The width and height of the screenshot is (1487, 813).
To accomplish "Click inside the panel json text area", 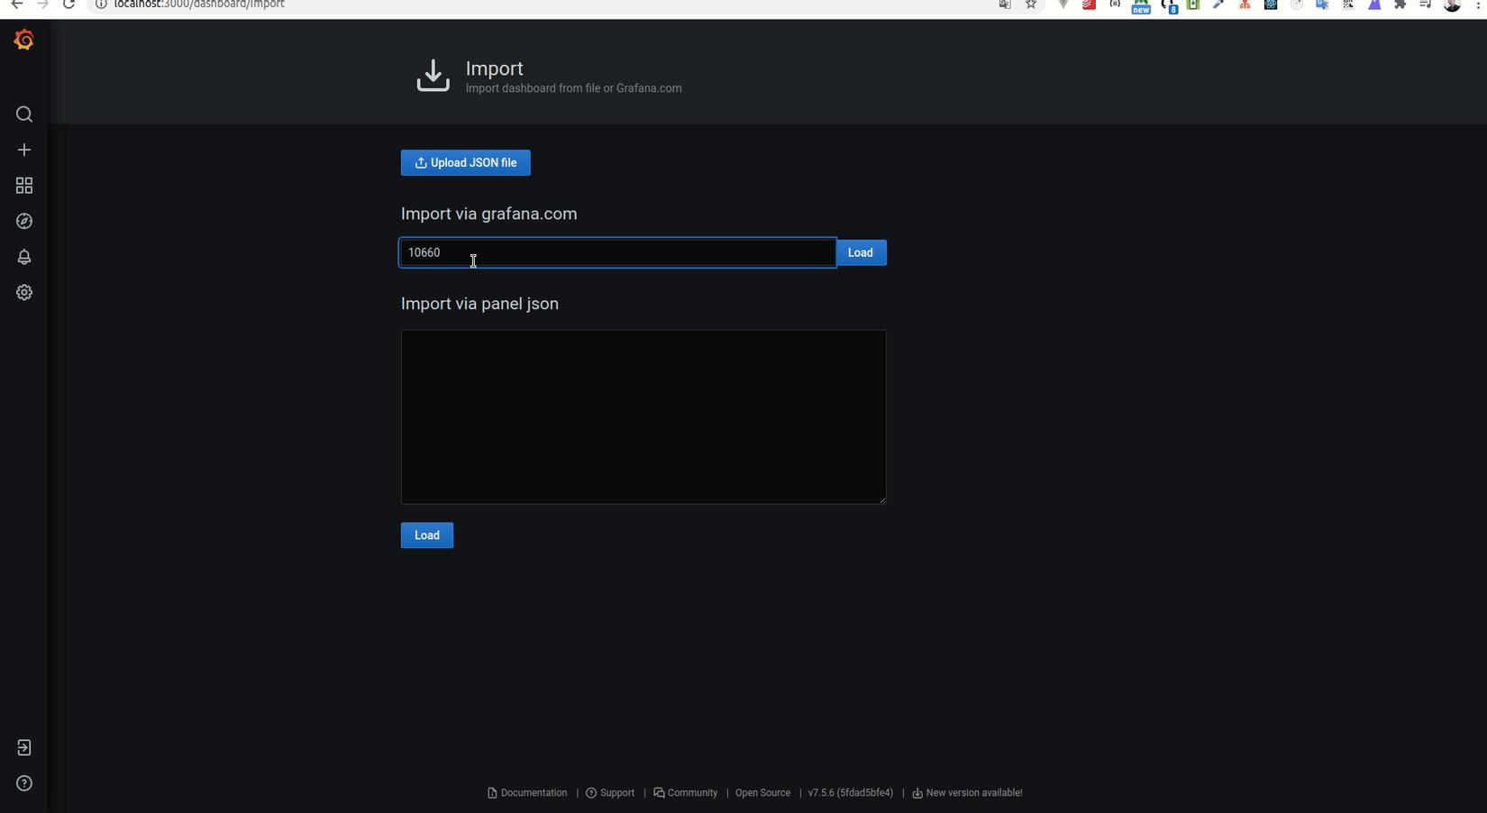I will [x=643, y=417].
